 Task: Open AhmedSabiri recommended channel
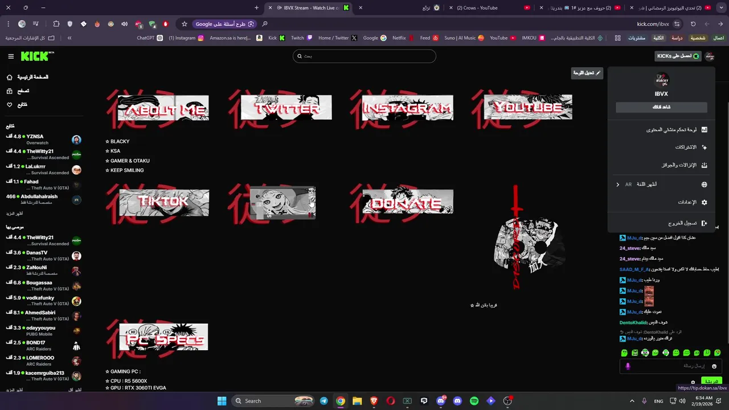[x=43, y=316]
